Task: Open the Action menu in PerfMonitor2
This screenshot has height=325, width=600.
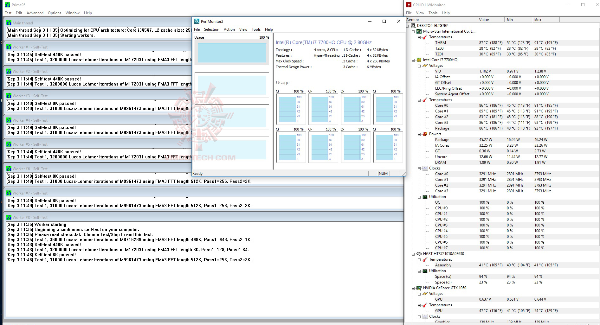Action: coord(229,29)
